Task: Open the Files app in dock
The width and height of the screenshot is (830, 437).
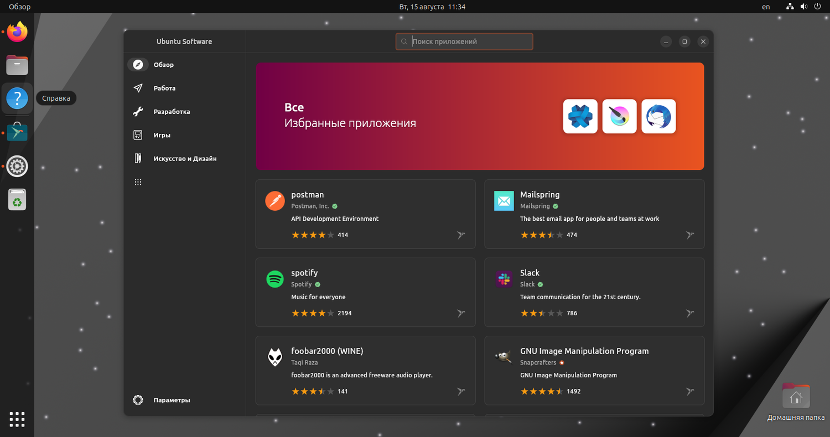Action: (x=17, y=65)
